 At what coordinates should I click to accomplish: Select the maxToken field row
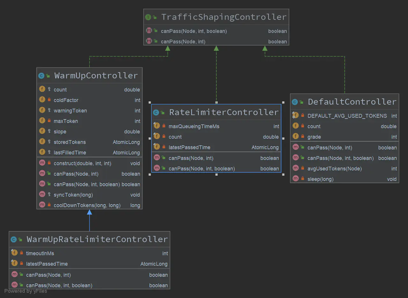point(90,121)
